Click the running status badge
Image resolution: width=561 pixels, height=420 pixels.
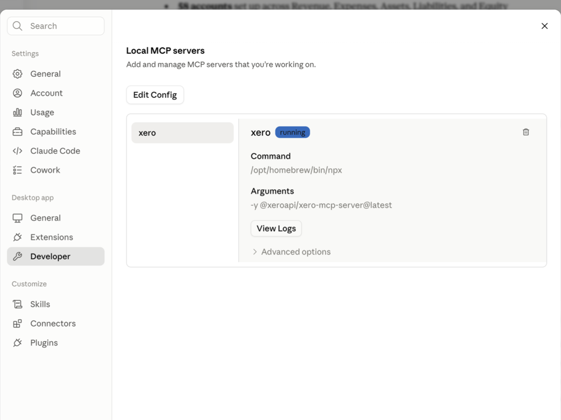[292, 132]
